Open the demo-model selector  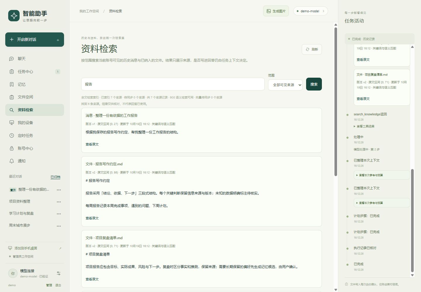[x=310, y=11]
